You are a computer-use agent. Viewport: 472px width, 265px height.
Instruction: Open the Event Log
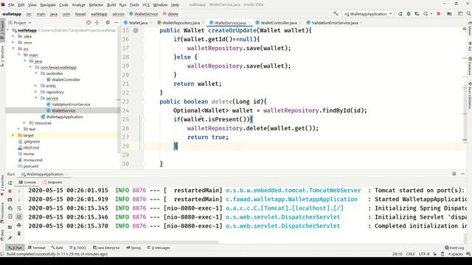tap(454, 247)
